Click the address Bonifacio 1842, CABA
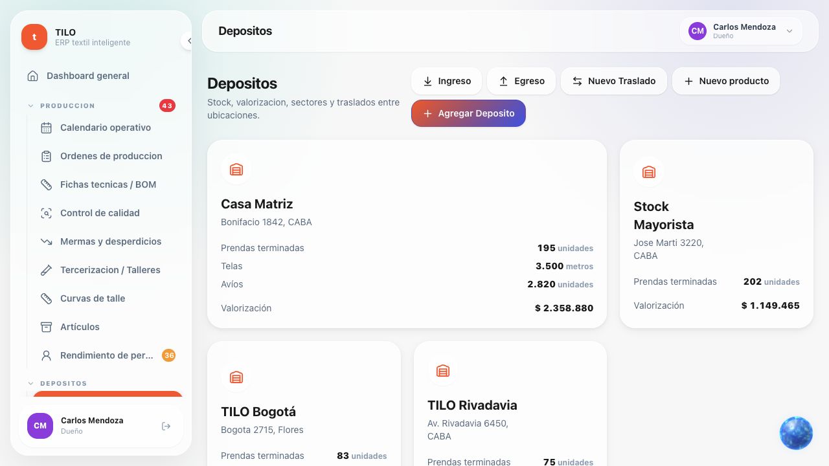Viewport: 829px width, 466px height. pos(266,222)
